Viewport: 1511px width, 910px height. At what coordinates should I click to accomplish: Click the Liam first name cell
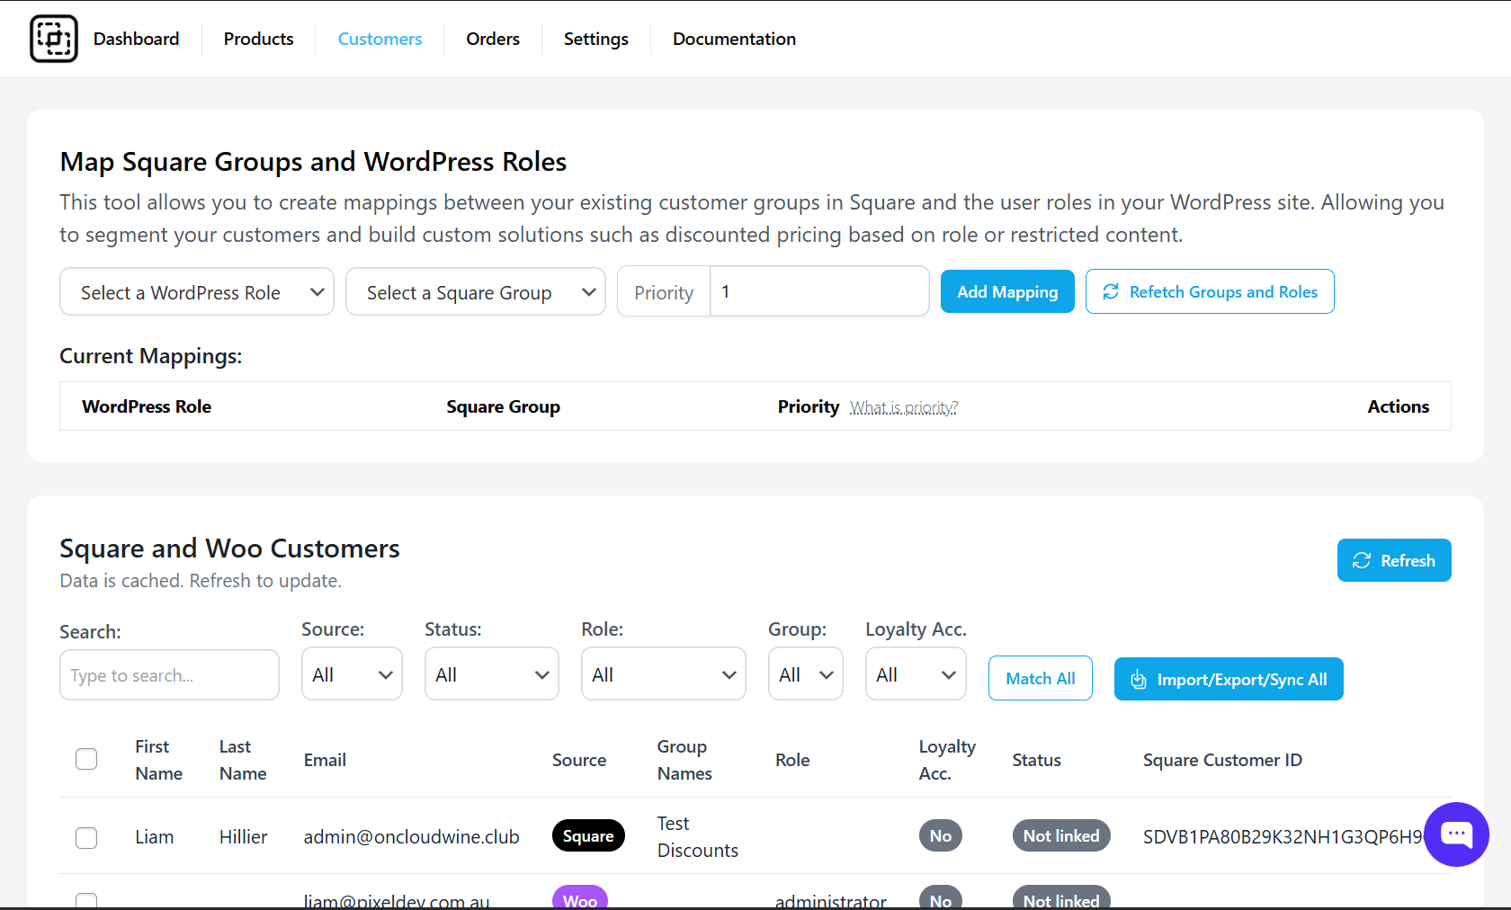pyautogui.click(x=154, y=836)
